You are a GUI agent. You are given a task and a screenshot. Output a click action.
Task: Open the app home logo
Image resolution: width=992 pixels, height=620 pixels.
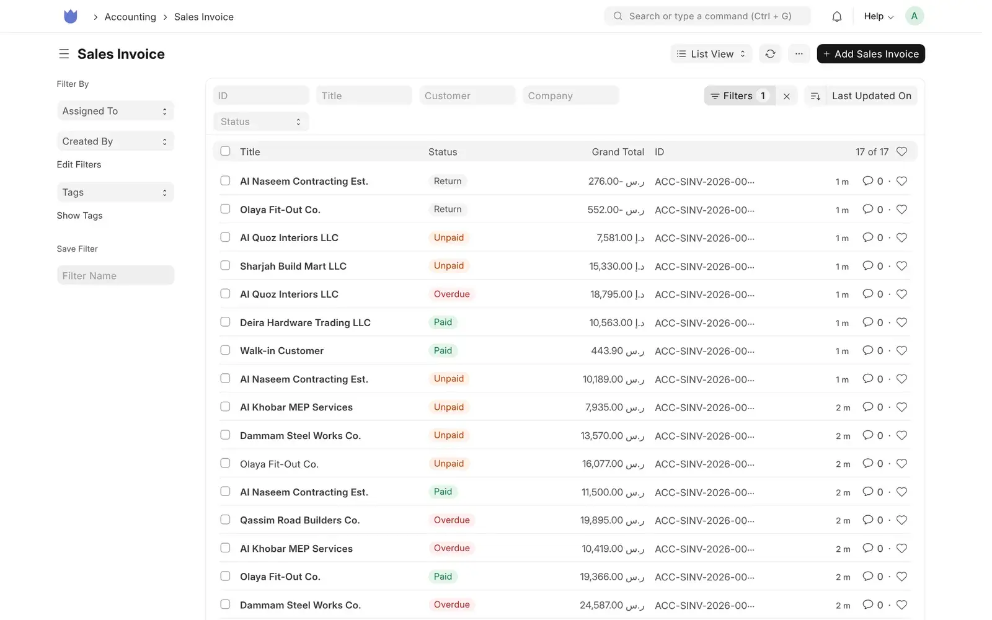tap(71, 17)
